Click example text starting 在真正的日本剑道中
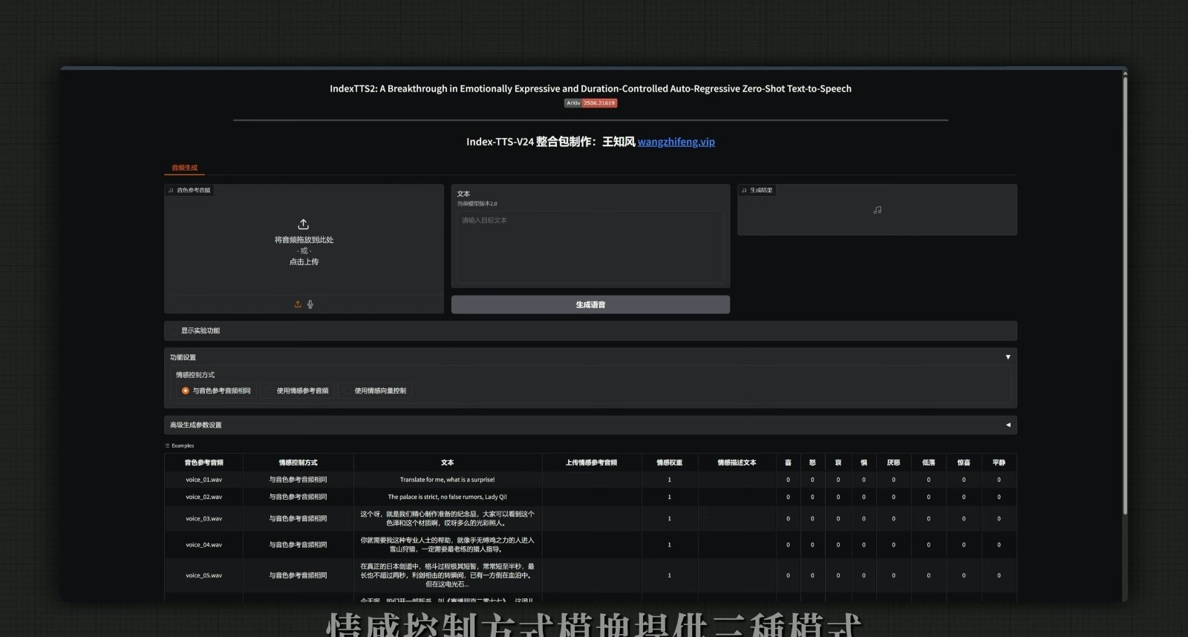 tap(447, 575)
